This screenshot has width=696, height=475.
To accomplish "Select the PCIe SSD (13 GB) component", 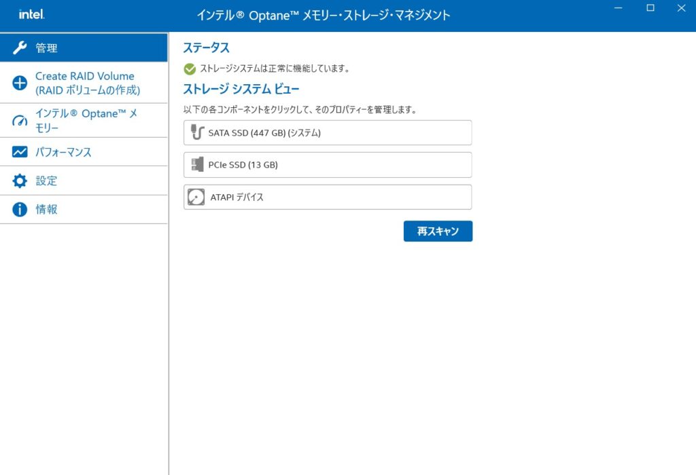I will click(x=328, y=165).
